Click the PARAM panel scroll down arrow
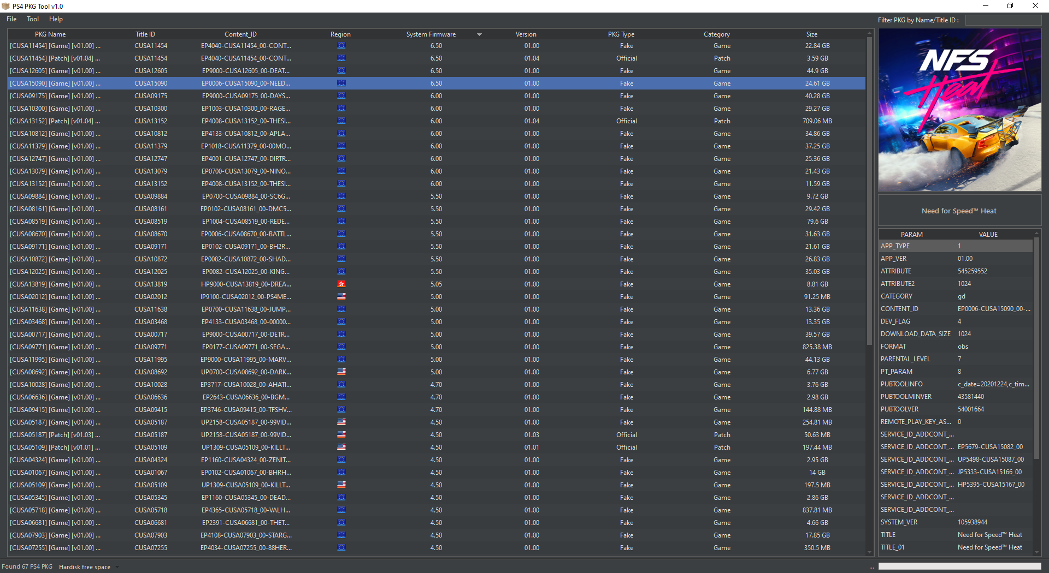This screenshot has width=1049, height=573. [x=1037, y=552]
